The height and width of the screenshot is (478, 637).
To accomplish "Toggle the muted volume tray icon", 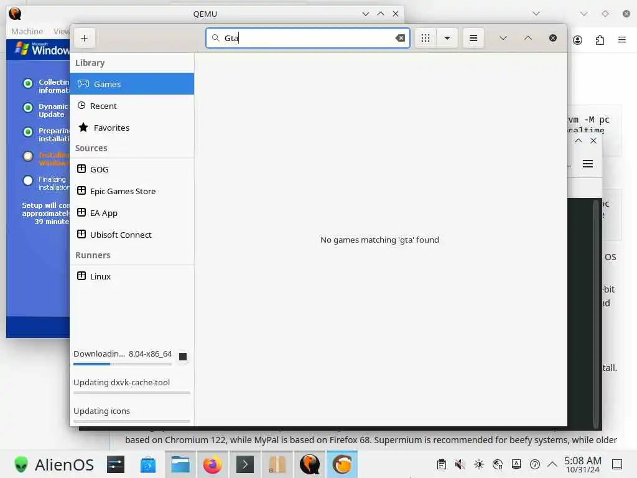I will [x=460, y=464].
